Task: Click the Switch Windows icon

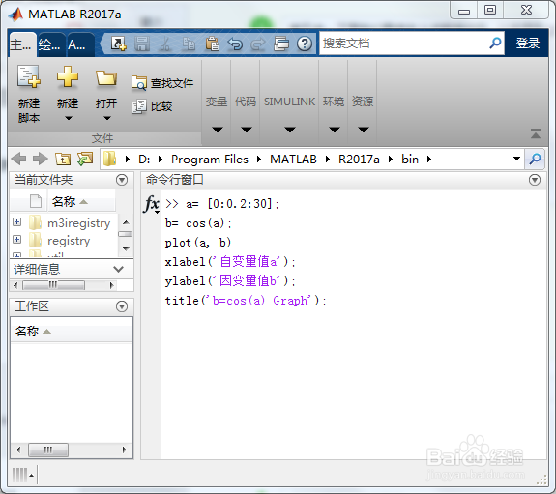Action: [x=281, y=44]
